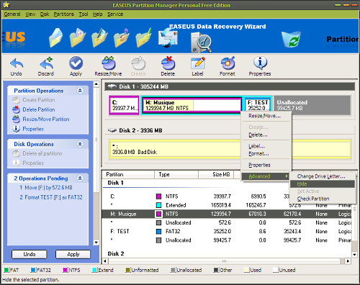Open the Properties toolbar icon
Image resolution: width=360 pixels, height=285 pixels.
click(260, 63)
